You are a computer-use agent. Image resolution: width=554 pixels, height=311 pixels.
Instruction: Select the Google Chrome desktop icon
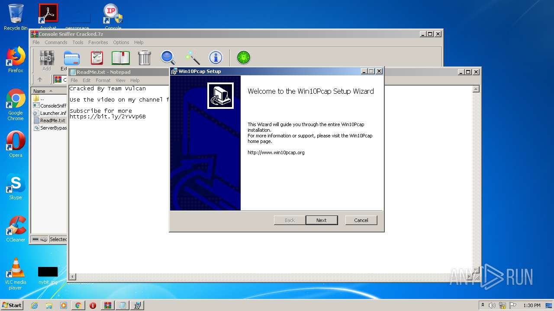16,105
